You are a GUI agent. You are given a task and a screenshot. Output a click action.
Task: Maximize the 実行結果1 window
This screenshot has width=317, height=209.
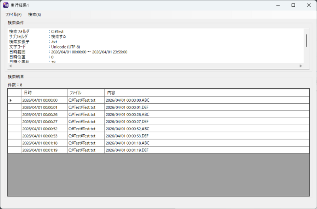(x=293, y=5)
